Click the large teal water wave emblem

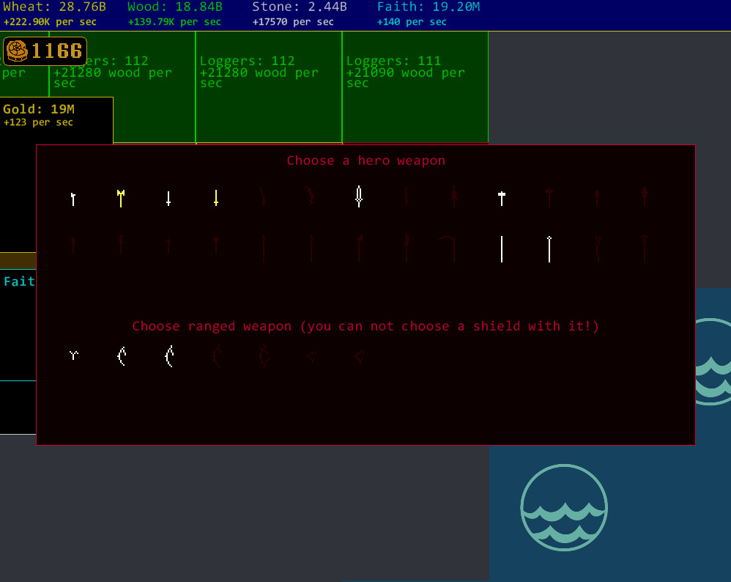pos(564,507)
